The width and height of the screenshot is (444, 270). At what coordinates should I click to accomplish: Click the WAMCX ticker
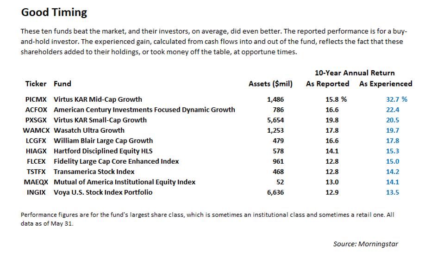tap(36, 130)
